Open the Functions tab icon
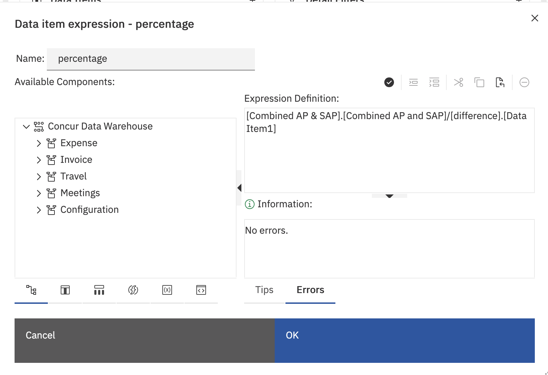Viewport: 548px width, 375px height. [133, 290]
